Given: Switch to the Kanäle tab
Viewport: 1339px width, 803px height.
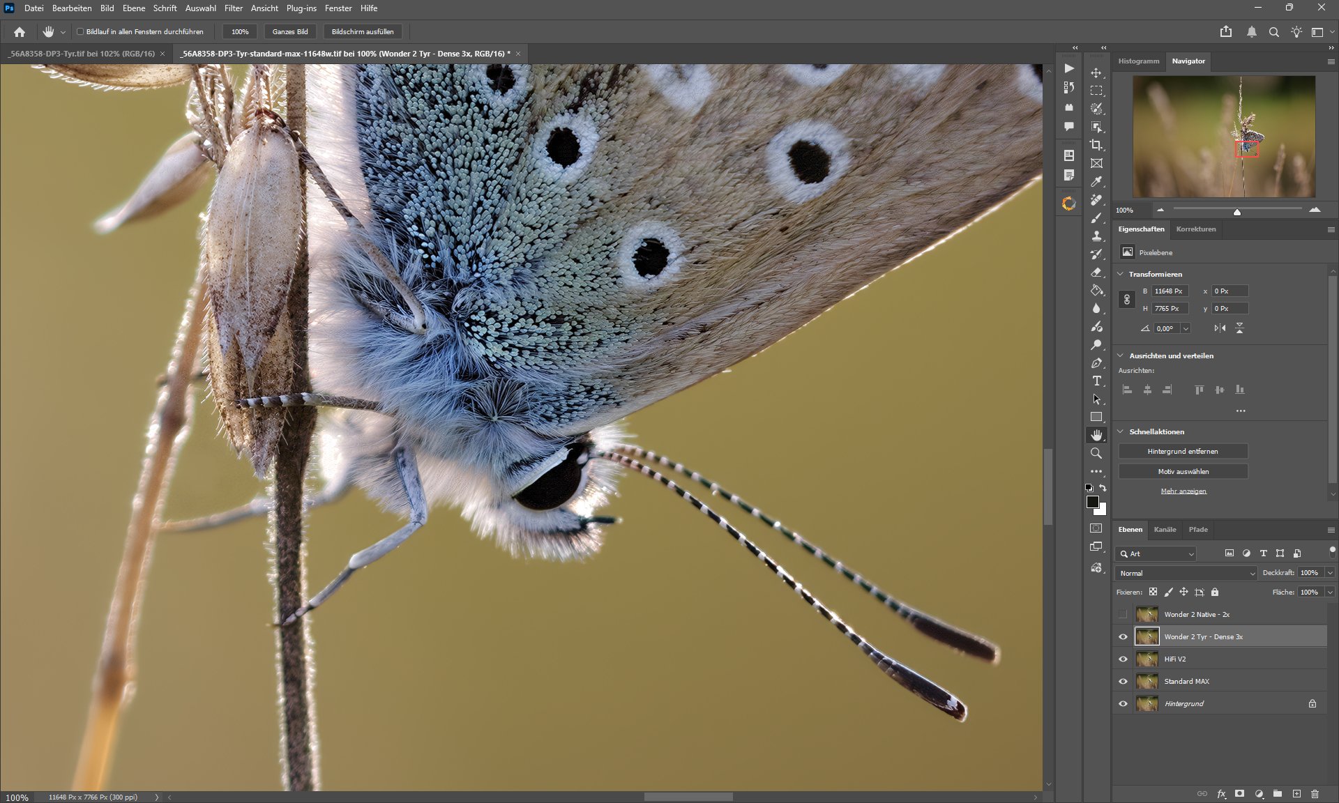Looking at the screenshot, I should pos(1165,529).
